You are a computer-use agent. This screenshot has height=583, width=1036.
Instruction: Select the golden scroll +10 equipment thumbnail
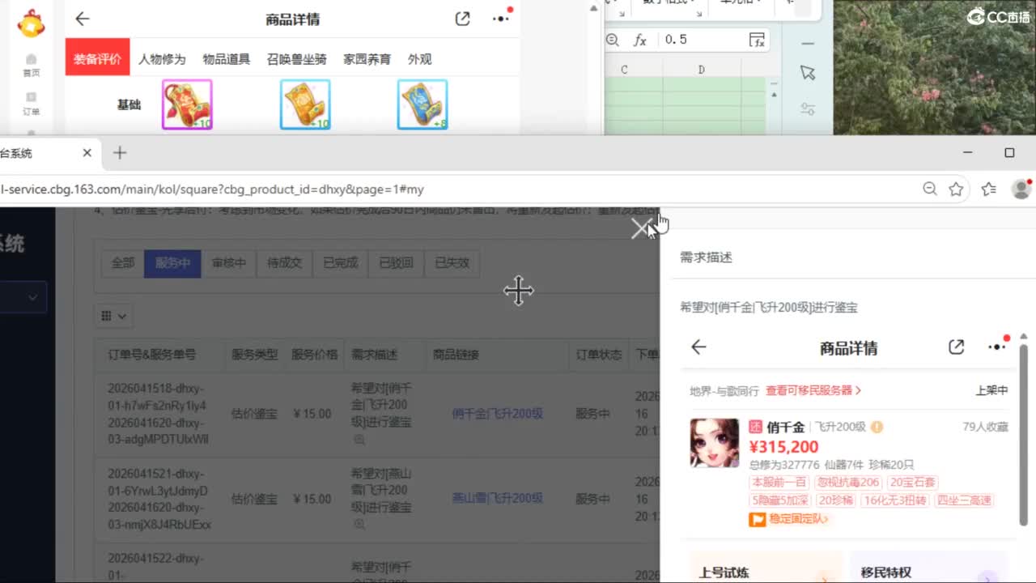tap(305, 104)
